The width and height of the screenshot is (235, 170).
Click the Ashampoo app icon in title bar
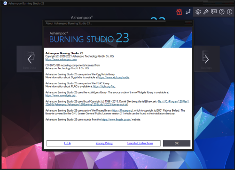pos(5,3)
